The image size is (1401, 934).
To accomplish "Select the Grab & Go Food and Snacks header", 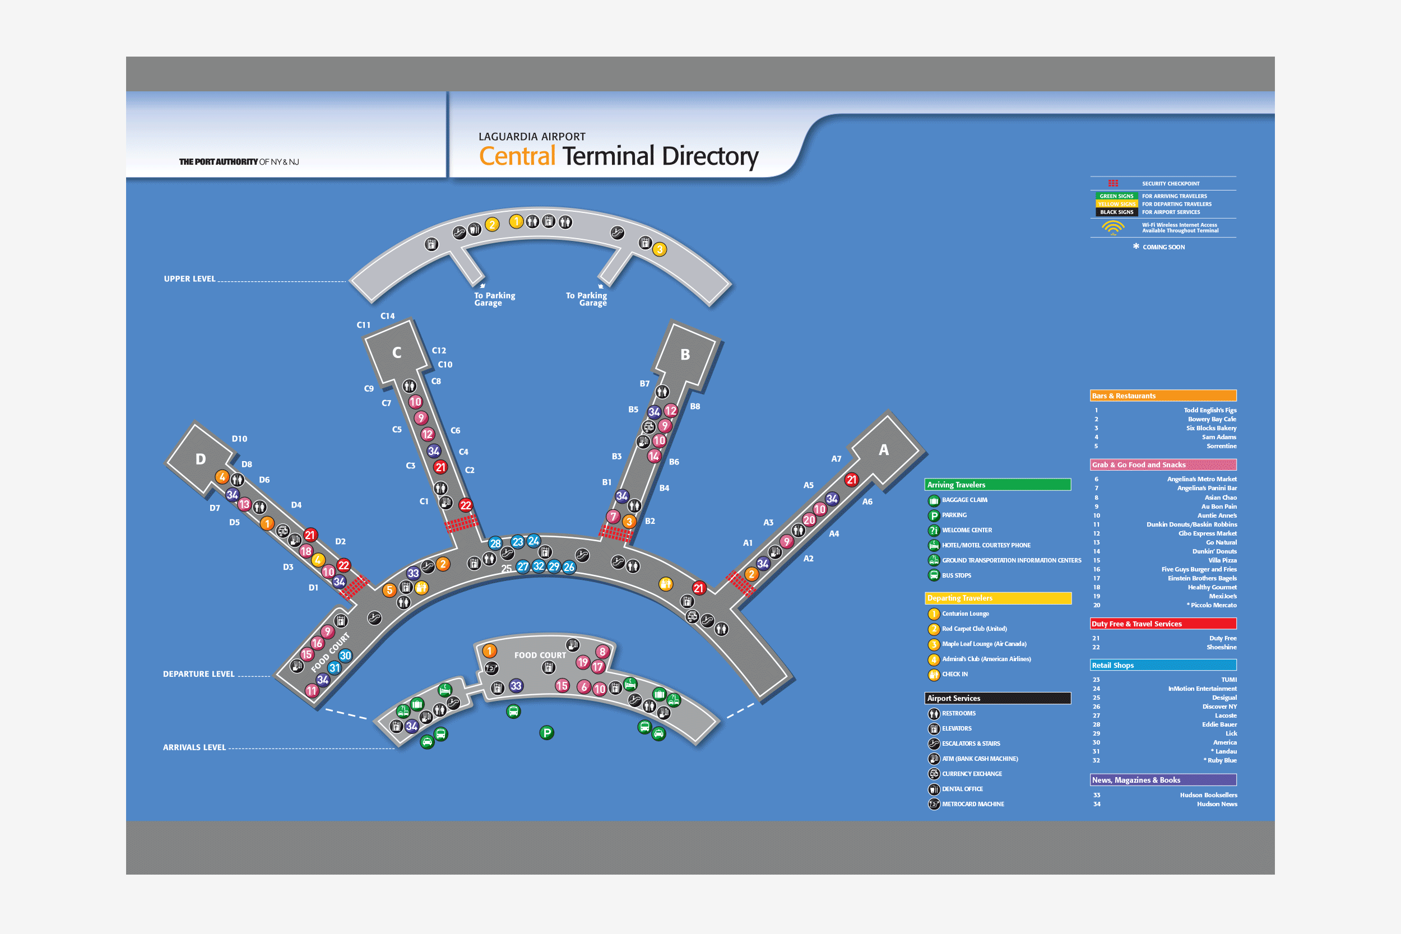I will coord(1163,464).
